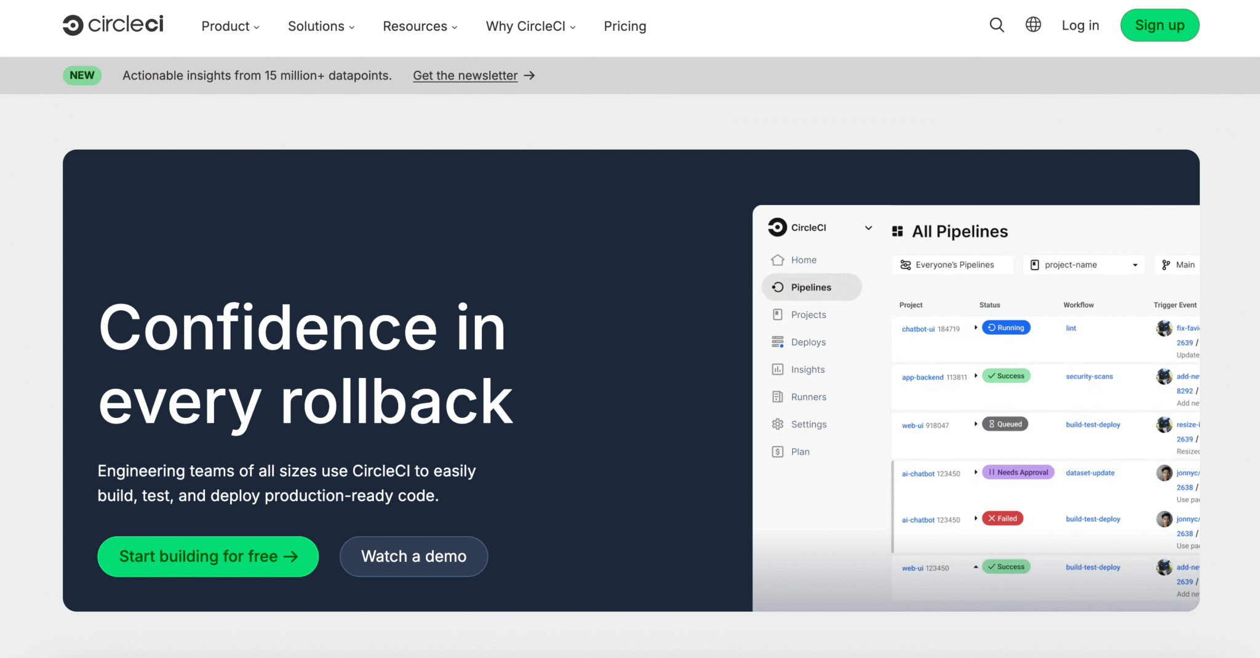Click the Needs Approval status badge

[x=1018, y=472]
